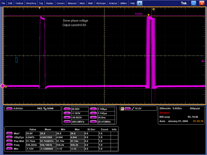Select the A trigger indicator icon
Image resolution: width=207 pixels, height=155 pixels.
click(x=122, y=108)
